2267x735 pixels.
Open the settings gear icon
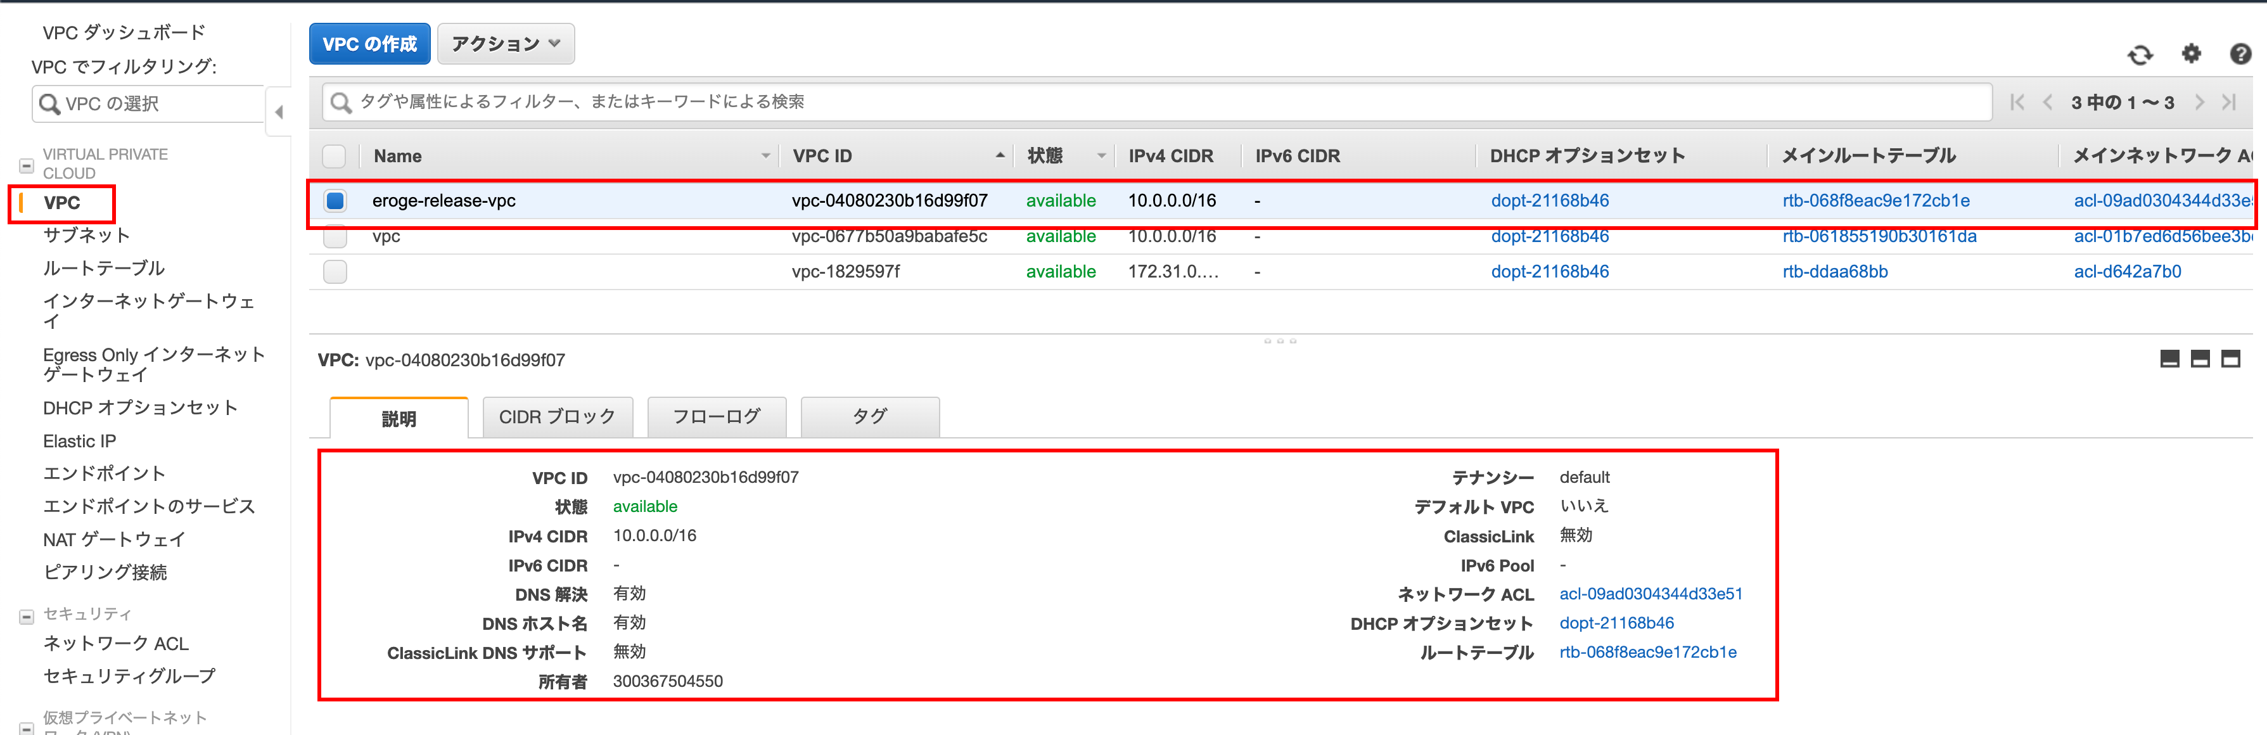point(2190,54)
